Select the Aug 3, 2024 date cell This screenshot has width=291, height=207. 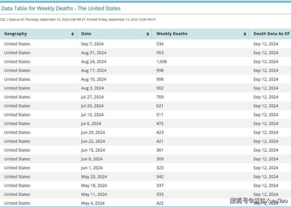pyautogui.click(x=92, y=88)
